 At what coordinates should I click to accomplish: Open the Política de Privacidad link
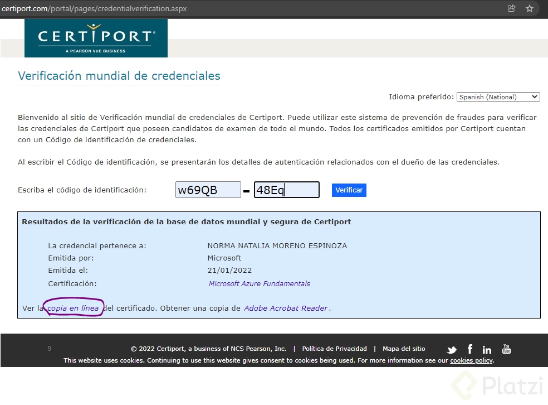pos(335,349)
